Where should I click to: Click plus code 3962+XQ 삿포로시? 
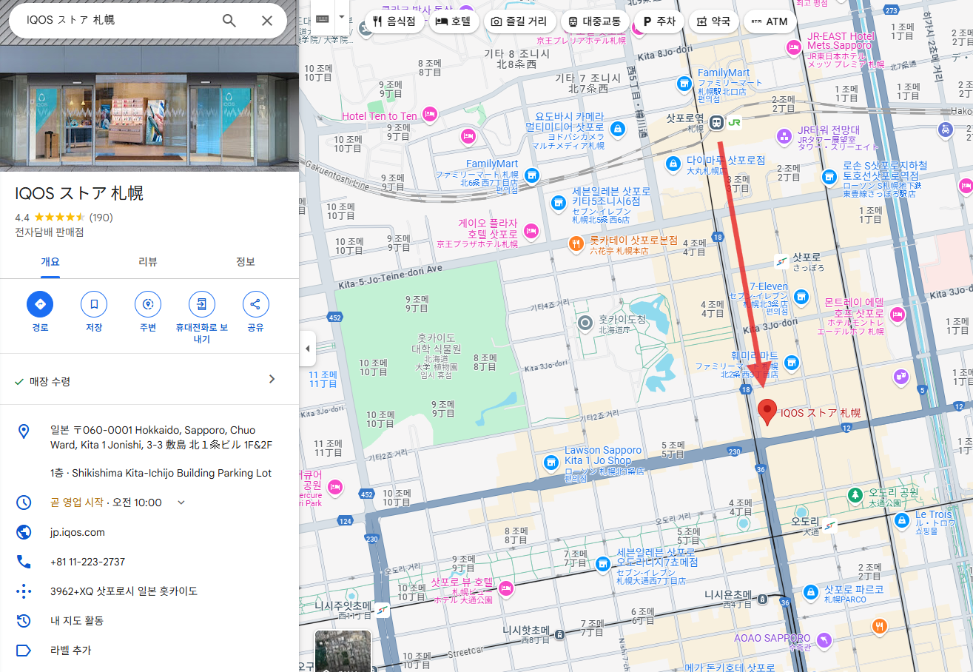[124, 591]
